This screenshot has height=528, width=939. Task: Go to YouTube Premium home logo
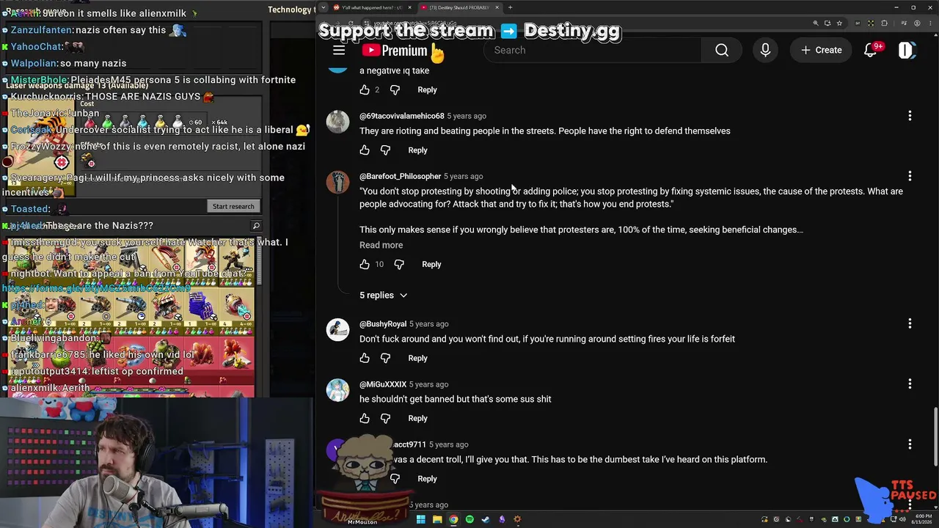(395, 51)
